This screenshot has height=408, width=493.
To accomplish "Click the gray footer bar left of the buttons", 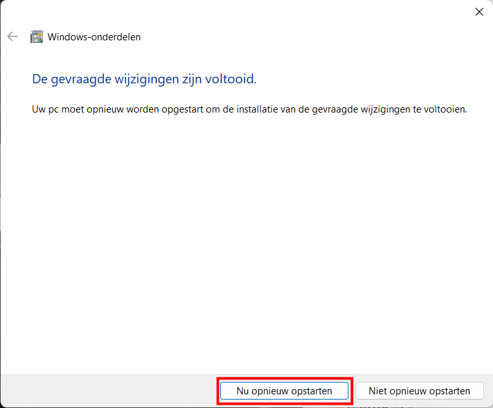I will click(x=104, y=390).
